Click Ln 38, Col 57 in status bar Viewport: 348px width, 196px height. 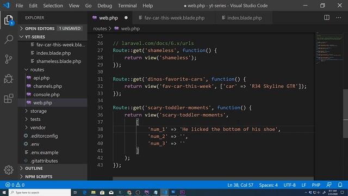pos(240,185)
